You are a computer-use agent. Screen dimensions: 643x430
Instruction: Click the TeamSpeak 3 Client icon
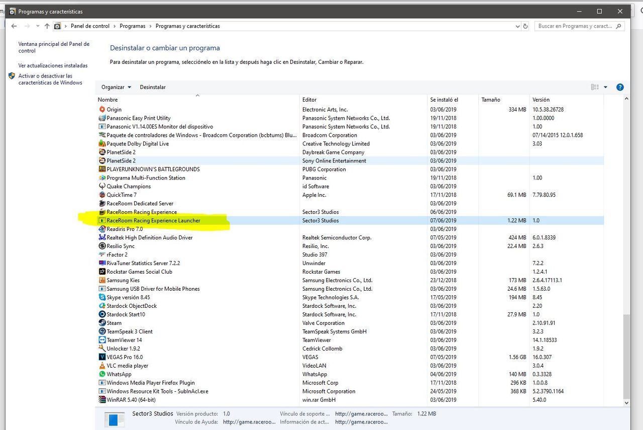(102, 331)
